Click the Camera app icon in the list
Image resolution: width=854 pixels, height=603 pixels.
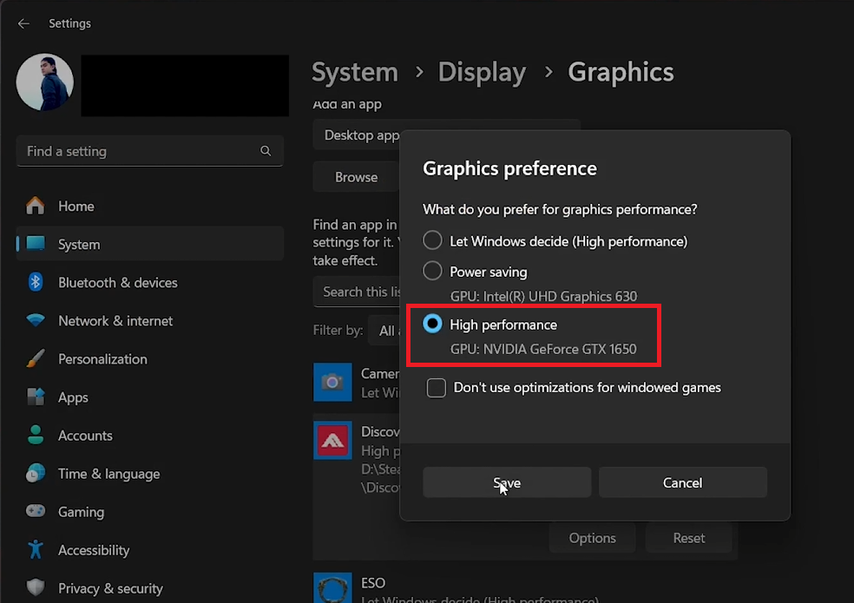(332, 382)
